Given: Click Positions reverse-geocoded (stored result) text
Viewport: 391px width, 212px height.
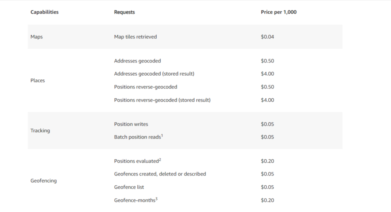Looking at the screenshot, I should 162,100.
